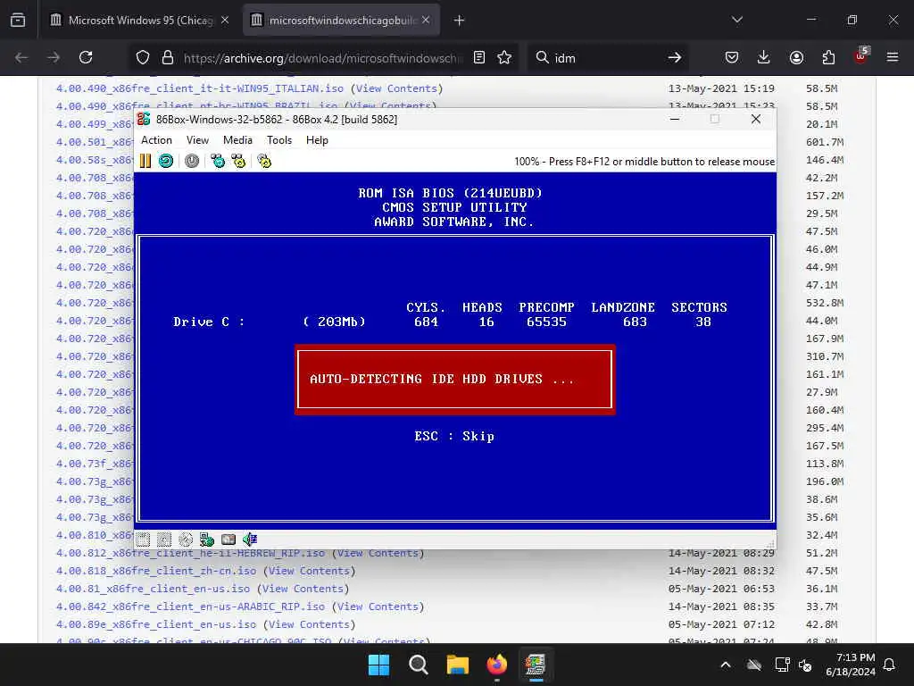Go back in Firefox history
The width and height of the screenshot is (914, 686).
(x=21, y=57)
